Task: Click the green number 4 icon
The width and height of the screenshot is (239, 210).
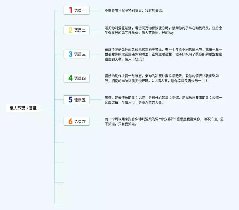Action: tap(70, 78)
